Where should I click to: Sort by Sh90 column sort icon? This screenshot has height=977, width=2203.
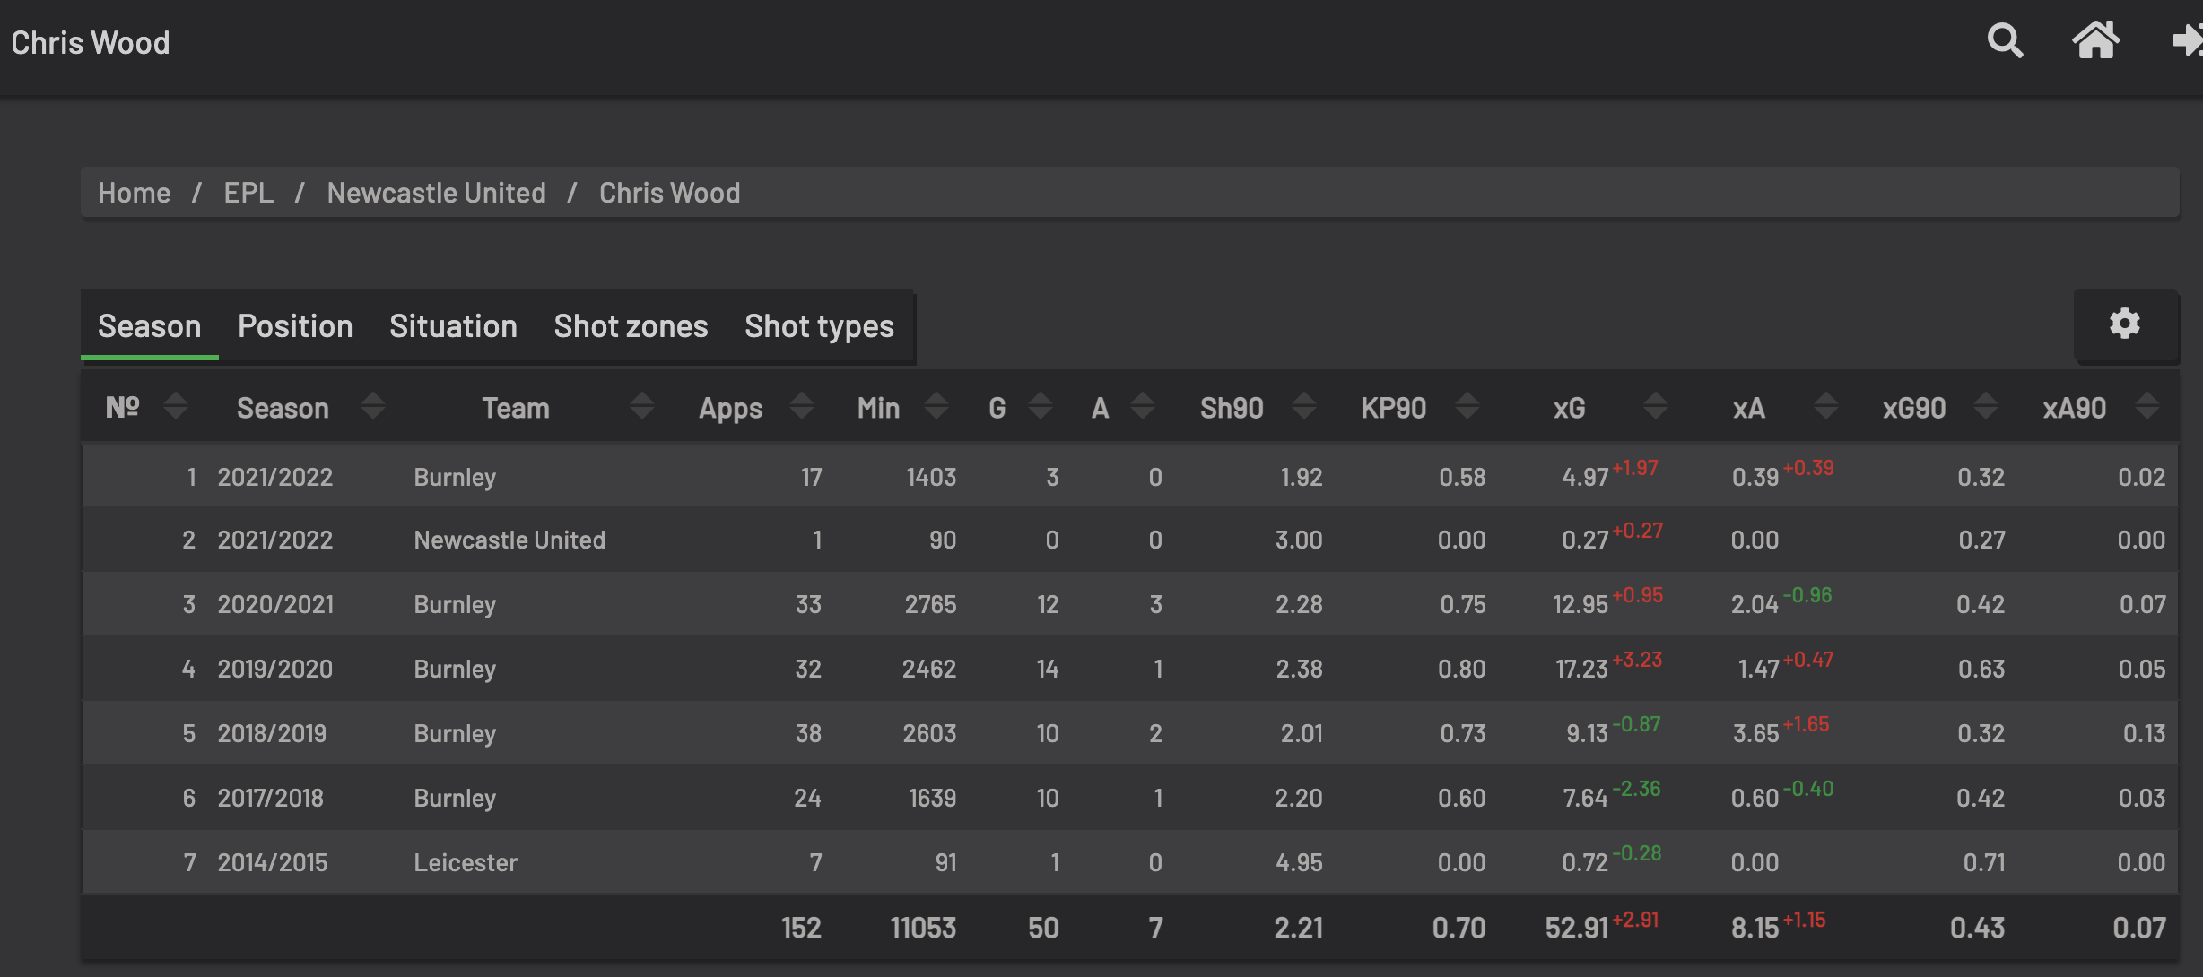point(1304,407)
